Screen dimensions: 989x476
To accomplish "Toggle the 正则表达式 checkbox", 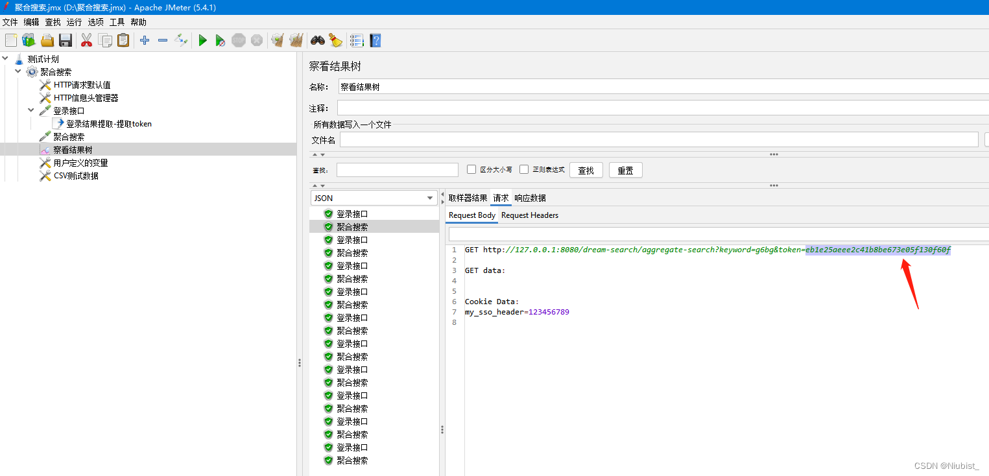I will pyautogui.click(x=524, y=169).
